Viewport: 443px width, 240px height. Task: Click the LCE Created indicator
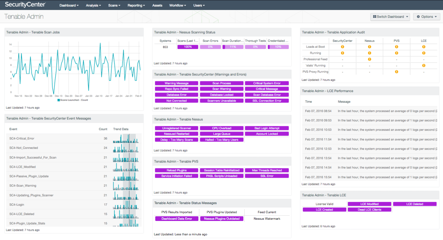coord(324,210)
